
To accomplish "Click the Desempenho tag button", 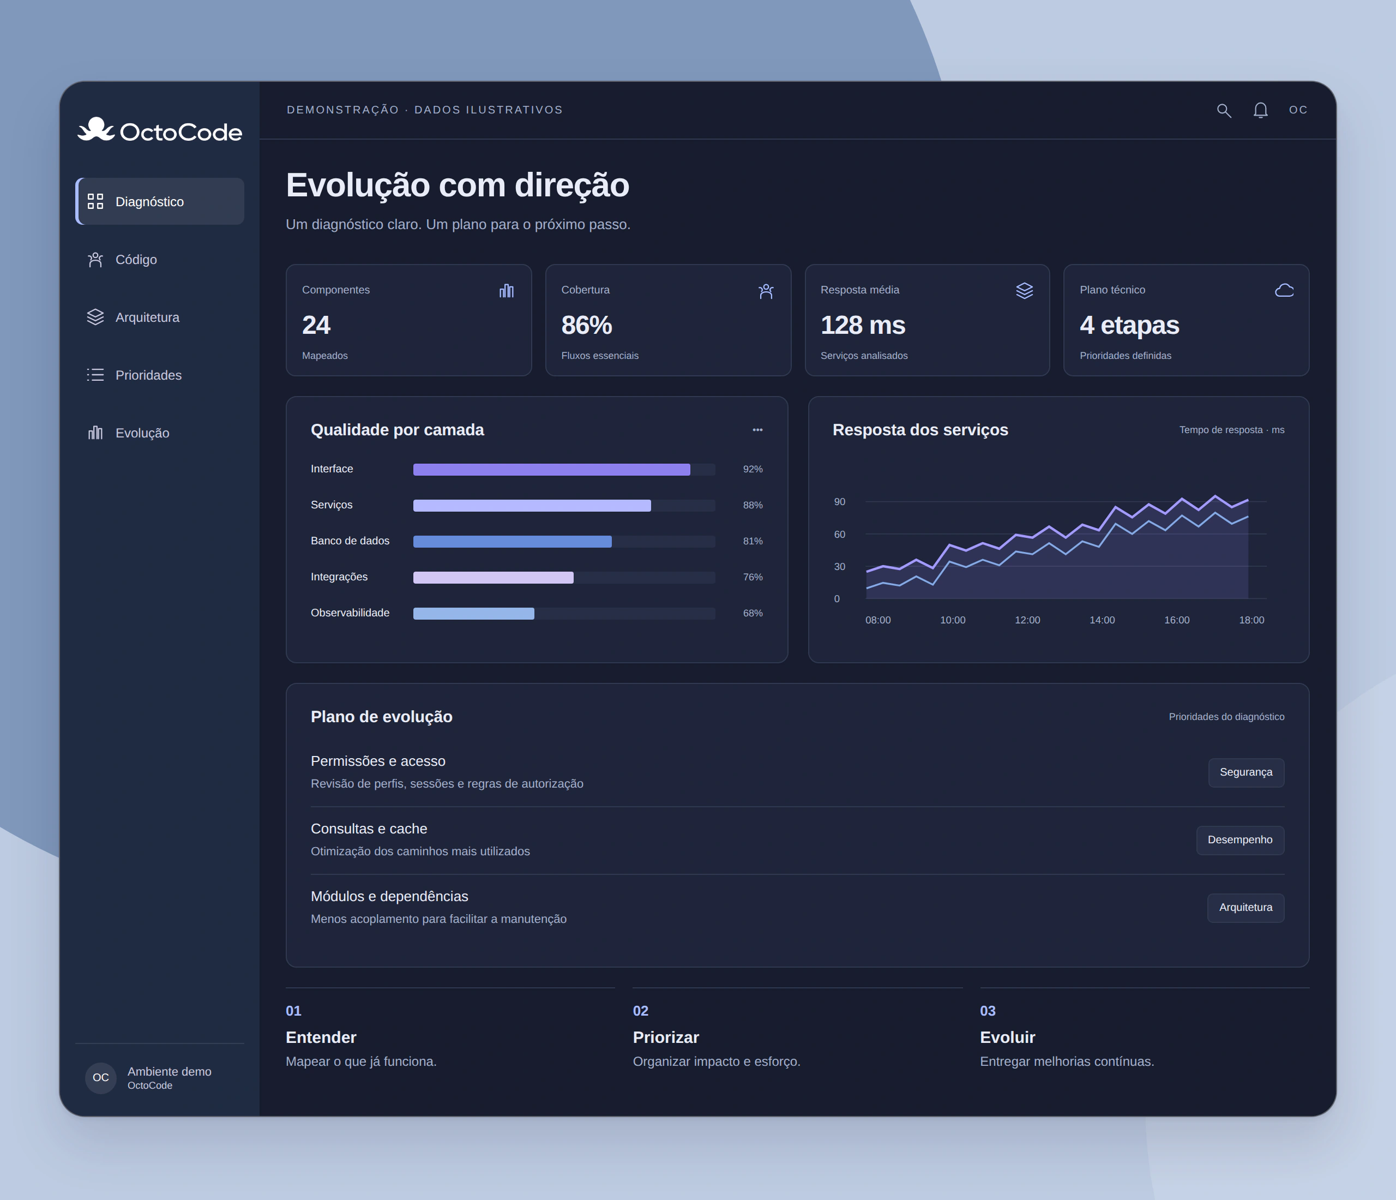I will tap(1239, 839).
